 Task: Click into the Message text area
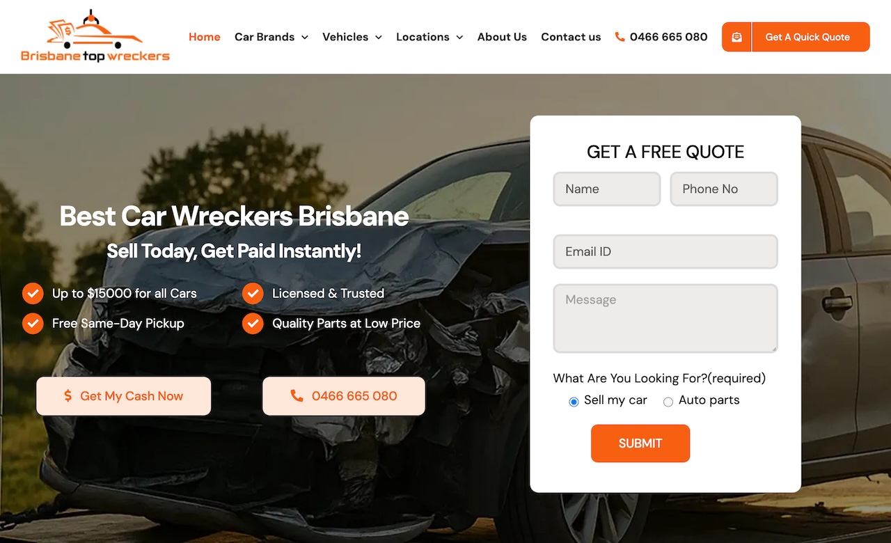[665, 318]
